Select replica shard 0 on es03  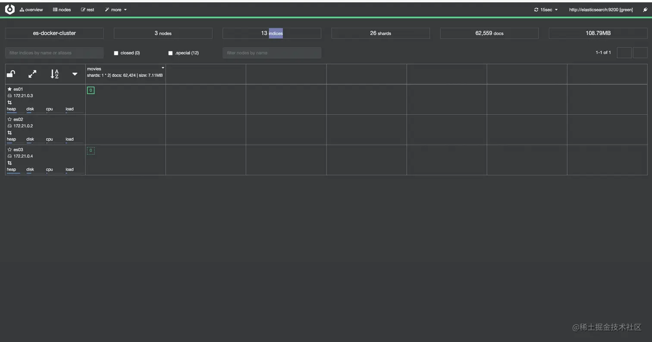pos(91,150)
